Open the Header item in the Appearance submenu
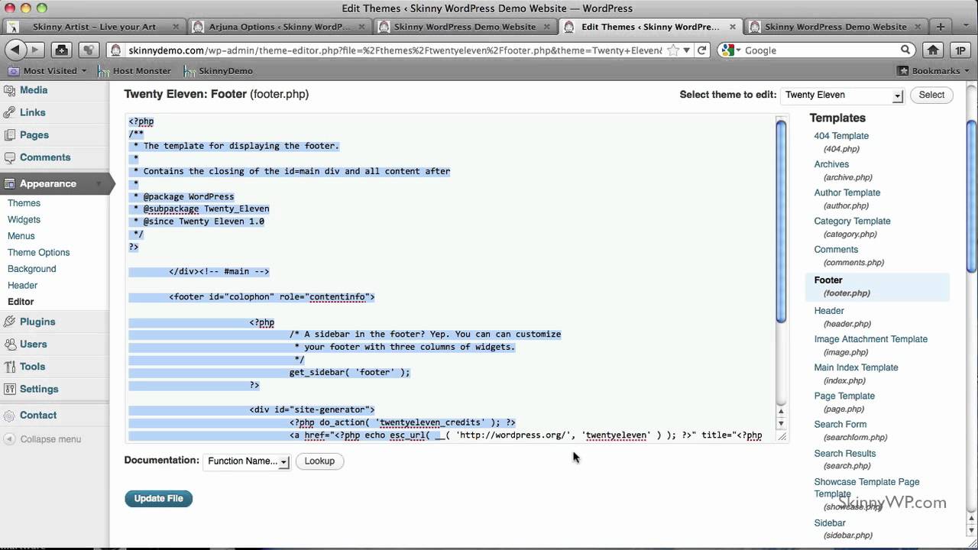The width and height of the screenshot is (978, 550). click(x=23, y=286)
